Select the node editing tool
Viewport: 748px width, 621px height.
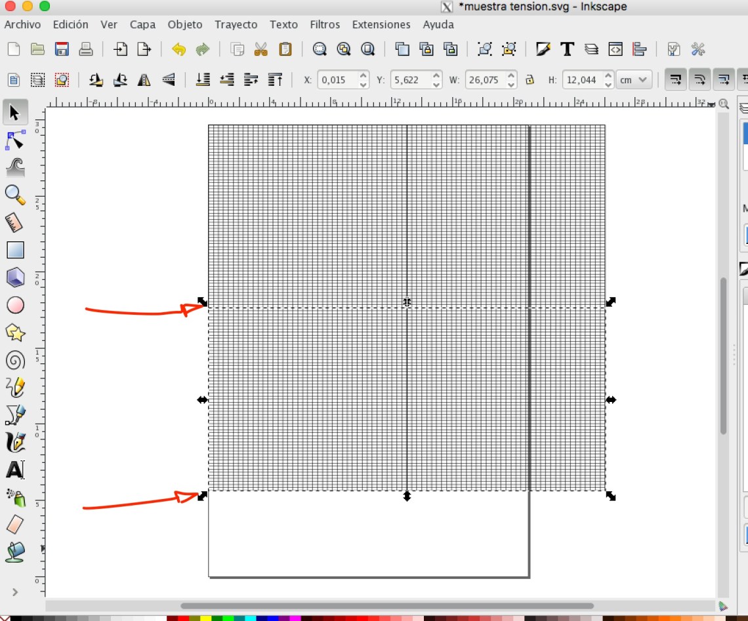tap(15, 140)
